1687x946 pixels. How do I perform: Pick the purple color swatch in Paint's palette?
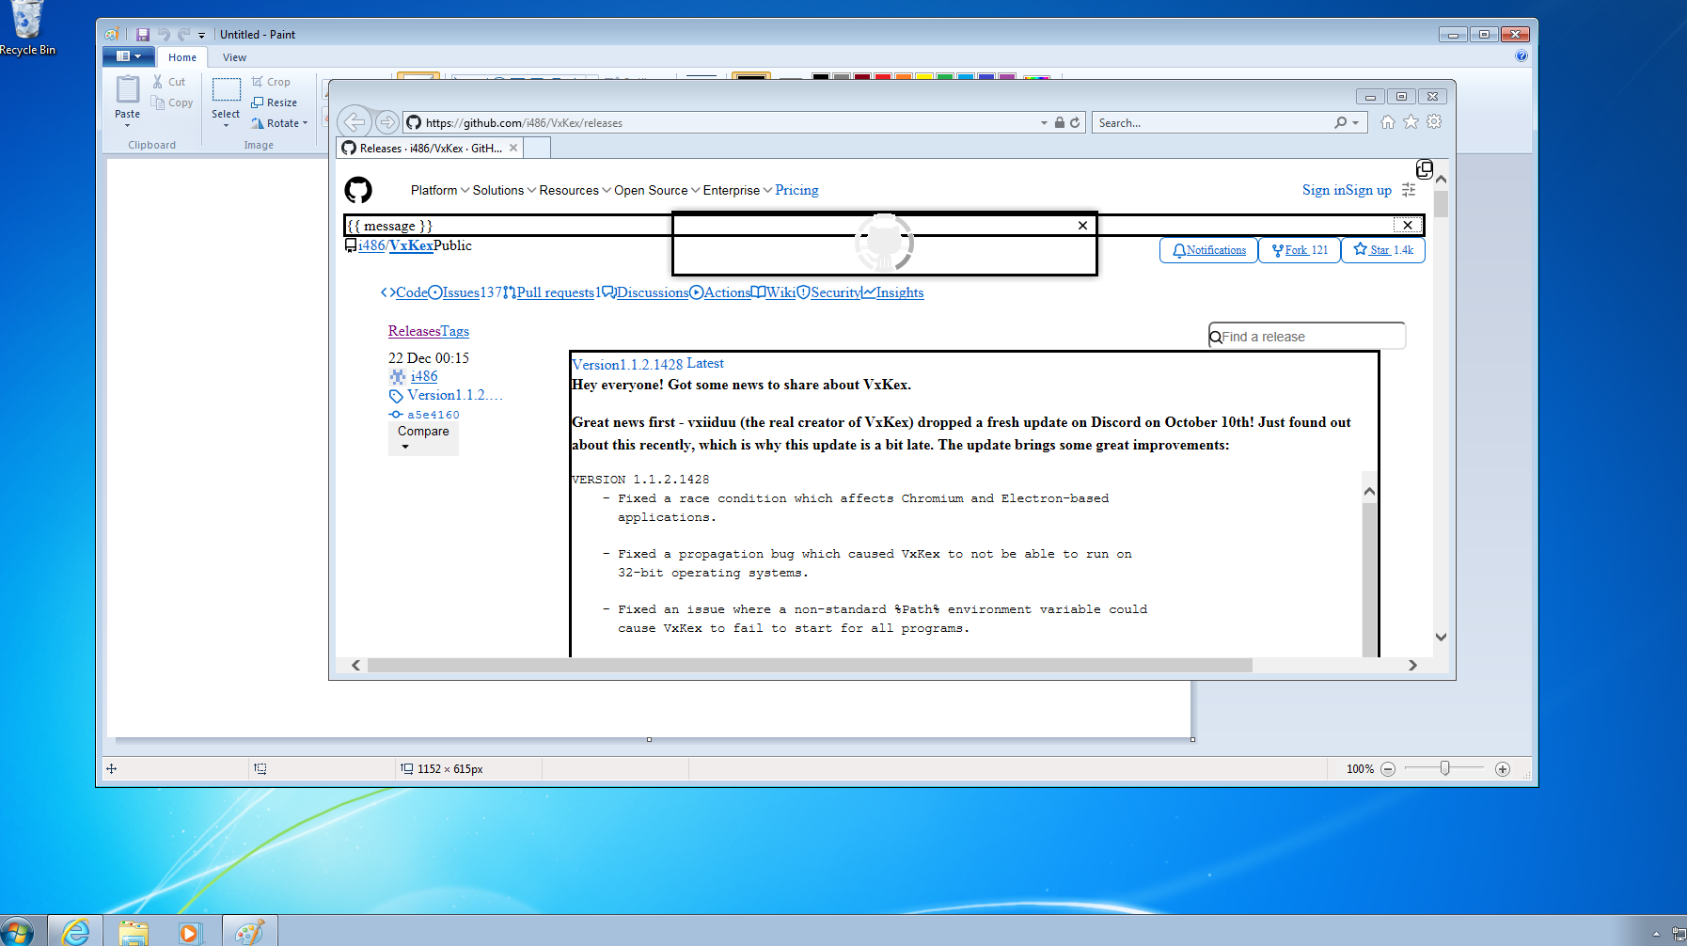click(x=1007, y=76)
